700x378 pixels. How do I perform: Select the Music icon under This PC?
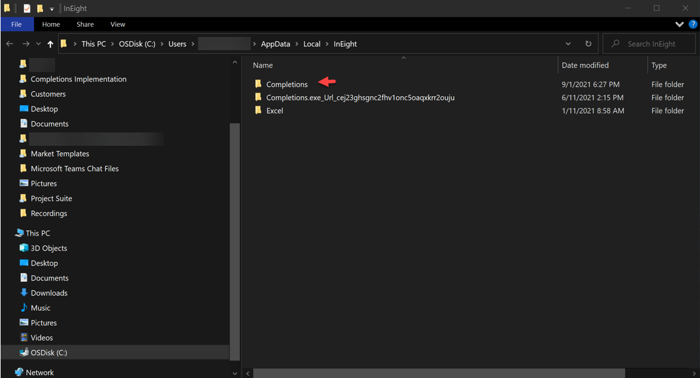(x=24, y=308)
